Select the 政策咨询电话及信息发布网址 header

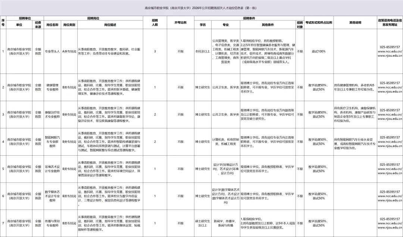390,22
